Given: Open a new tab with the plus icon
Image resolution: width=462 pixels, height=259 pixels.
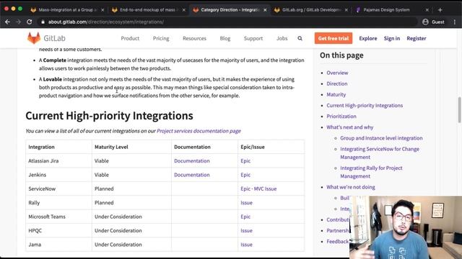Looking at the screenshot, I should [440, 9].
